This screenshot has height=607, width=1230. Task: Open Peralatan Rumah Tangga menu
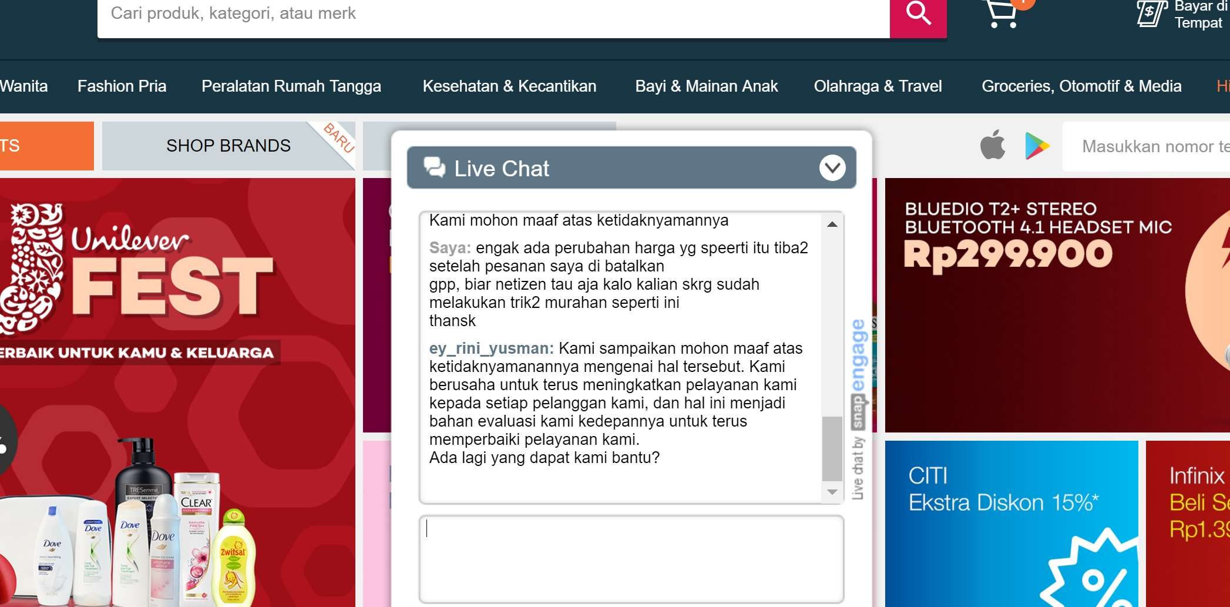click(291, 86)
